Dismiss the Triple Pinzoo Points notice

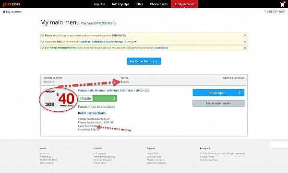pos(245,48)
